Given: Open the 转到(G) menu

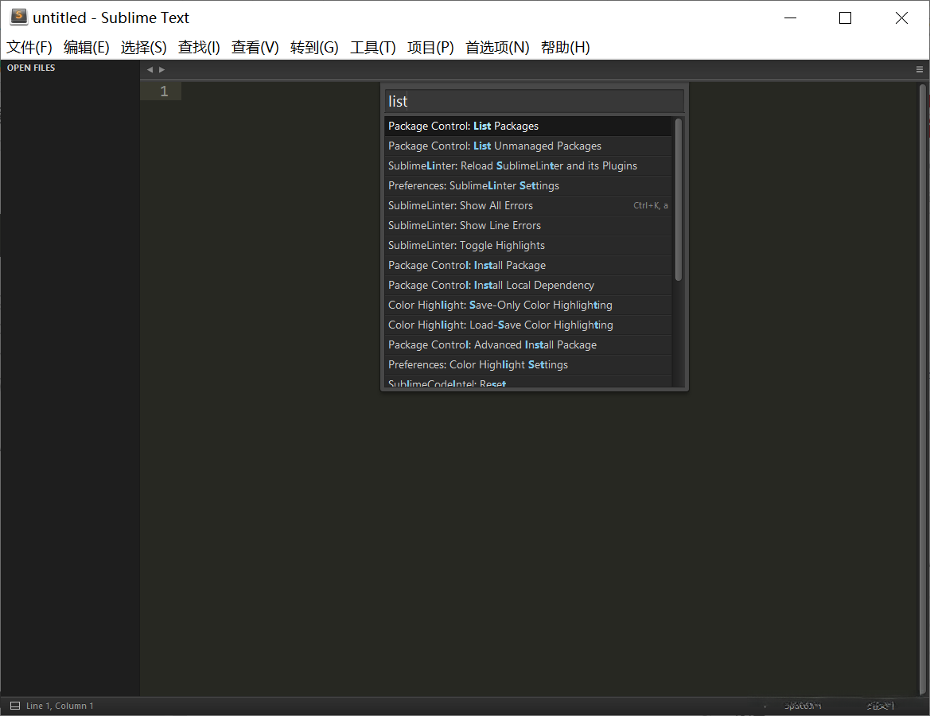Looking at the screenshot, I should (314, 48).
